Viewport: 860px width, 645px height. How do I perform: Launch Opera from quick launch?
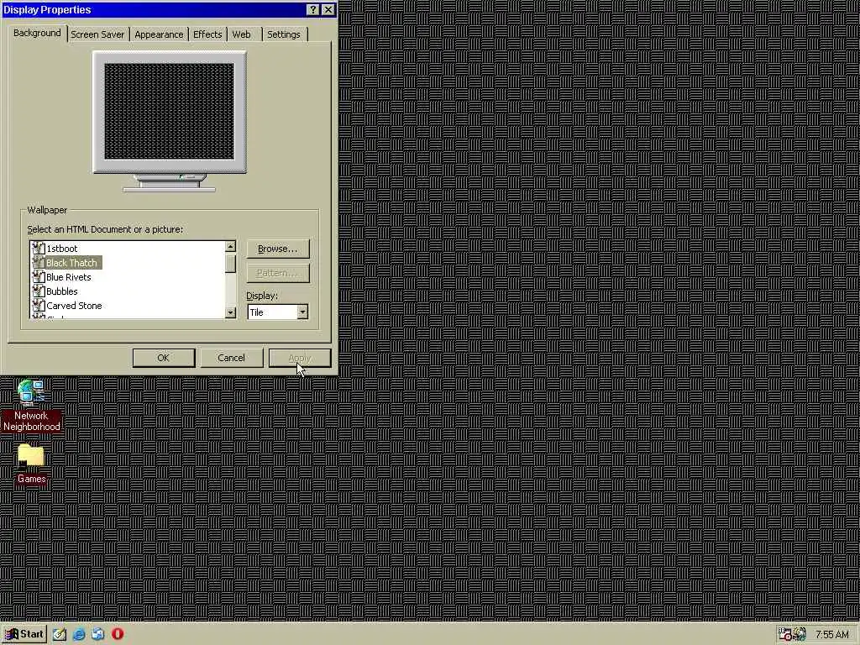click(x=118, y=634)
